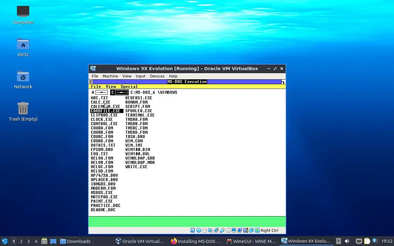Viewport: 394px width, 246px height.
Task: Select MSDOS.EXE in the file list
Action: click(102, 192)
